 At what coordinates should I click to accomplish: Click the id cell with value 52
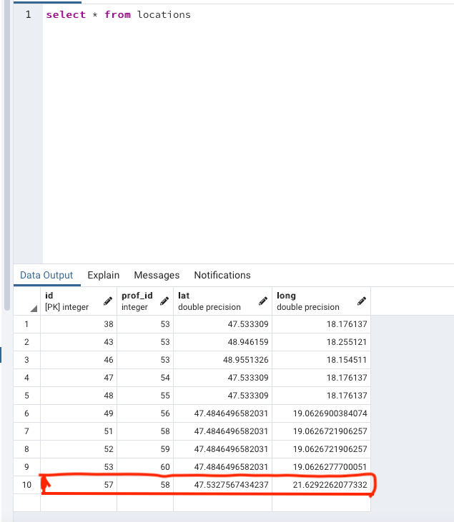pos(79,449)
